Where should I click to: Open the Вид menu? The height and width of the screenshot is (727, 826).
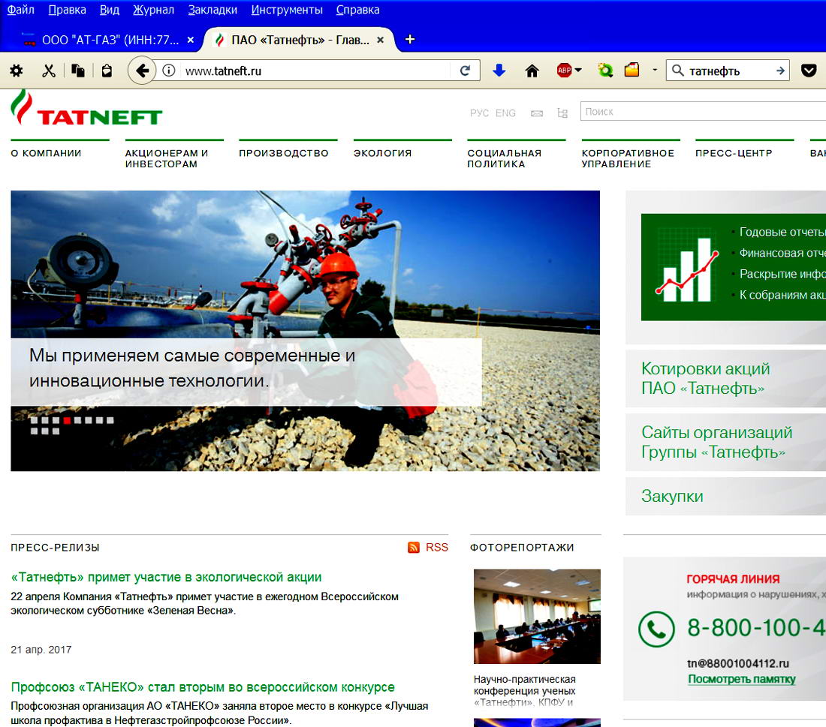(110, 10)
